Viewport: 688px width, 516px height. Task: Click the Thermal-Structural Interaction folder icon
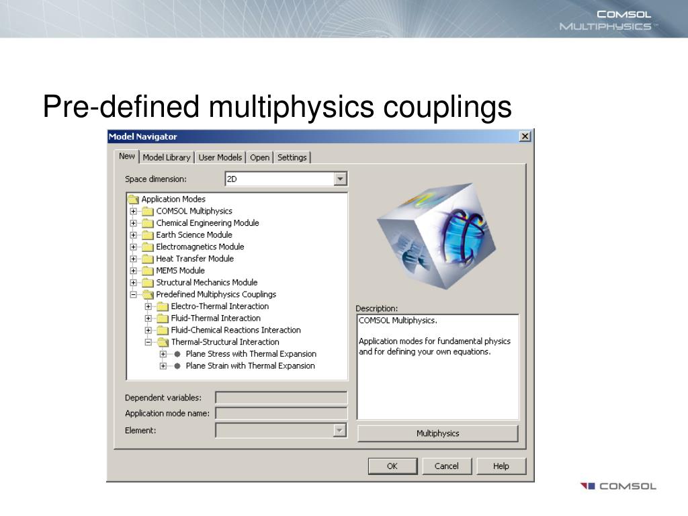[x=163, y=342]
